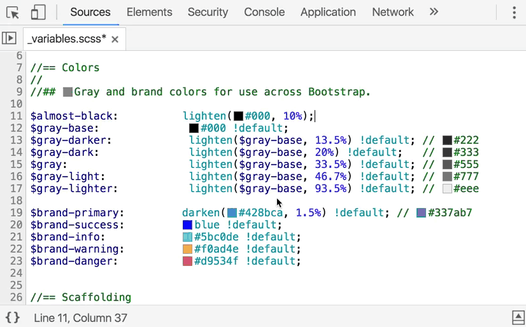Switch to the Elements tab
The height and width of the screenshot is (327, 526).
pos(149,12)
